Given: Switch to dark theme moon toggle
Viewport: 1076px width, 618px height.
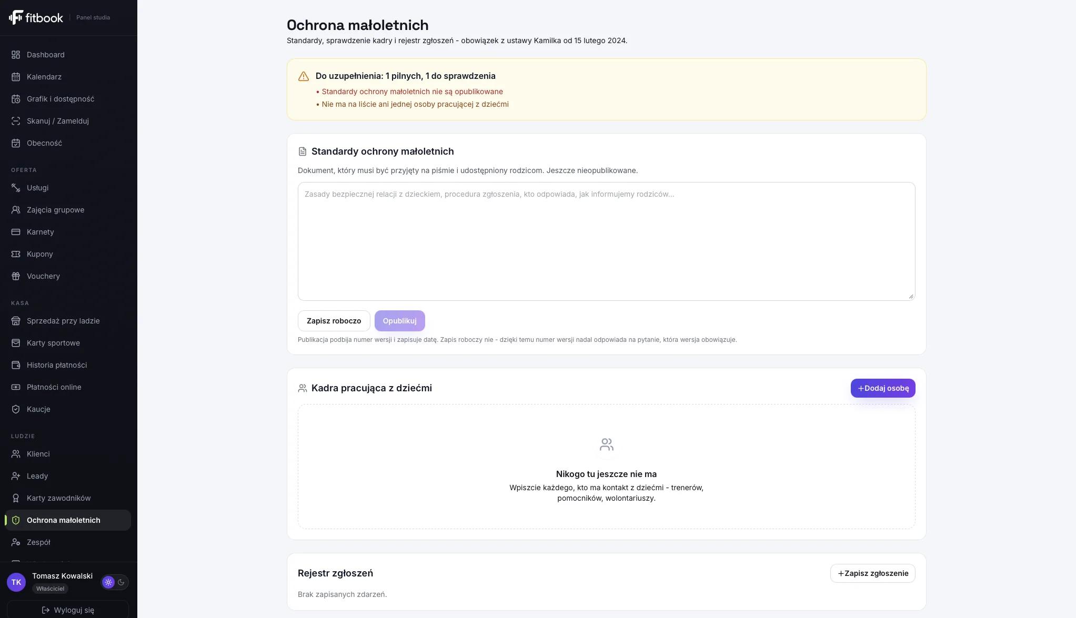Looking at the screenshot, I should click(121, 582).
